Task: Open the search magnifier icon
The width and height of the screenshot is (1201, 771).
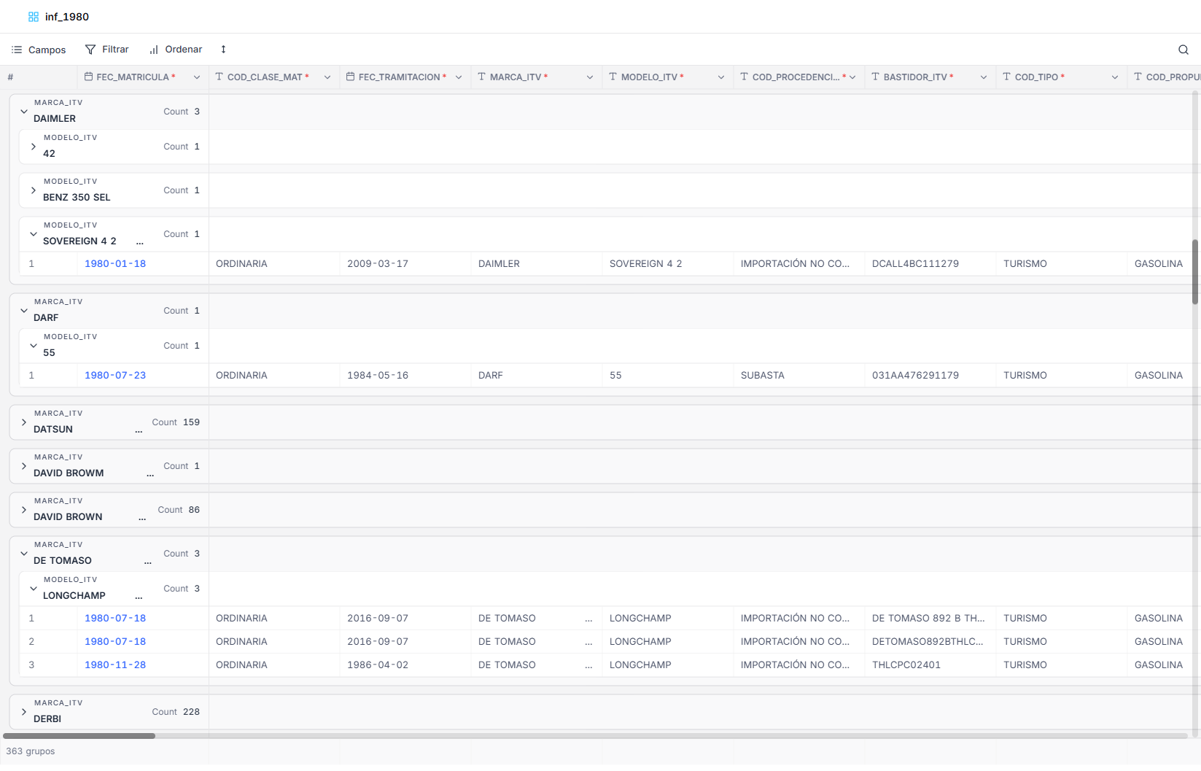Action: pyautogui.click(x=1183, y=50)
